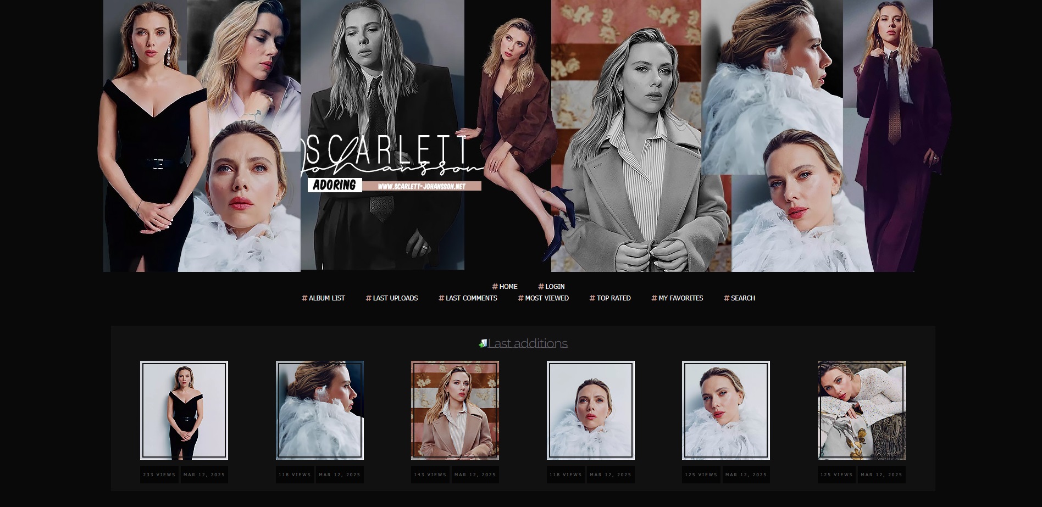Go to the Login page

coord(551,287)
